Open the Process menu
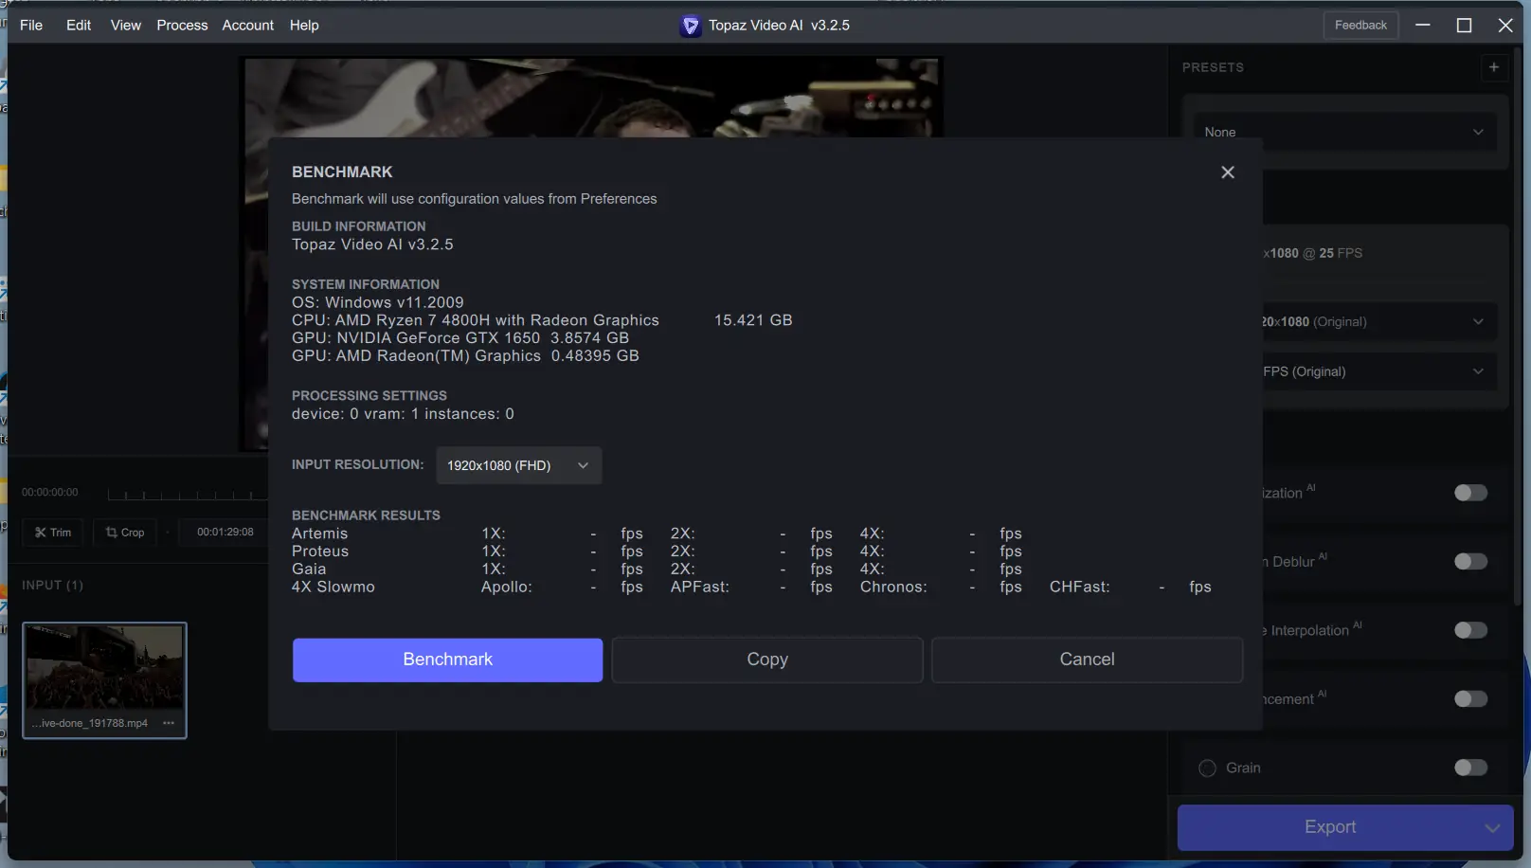This screenshot has width=1531, height=868. coord(182,26)
